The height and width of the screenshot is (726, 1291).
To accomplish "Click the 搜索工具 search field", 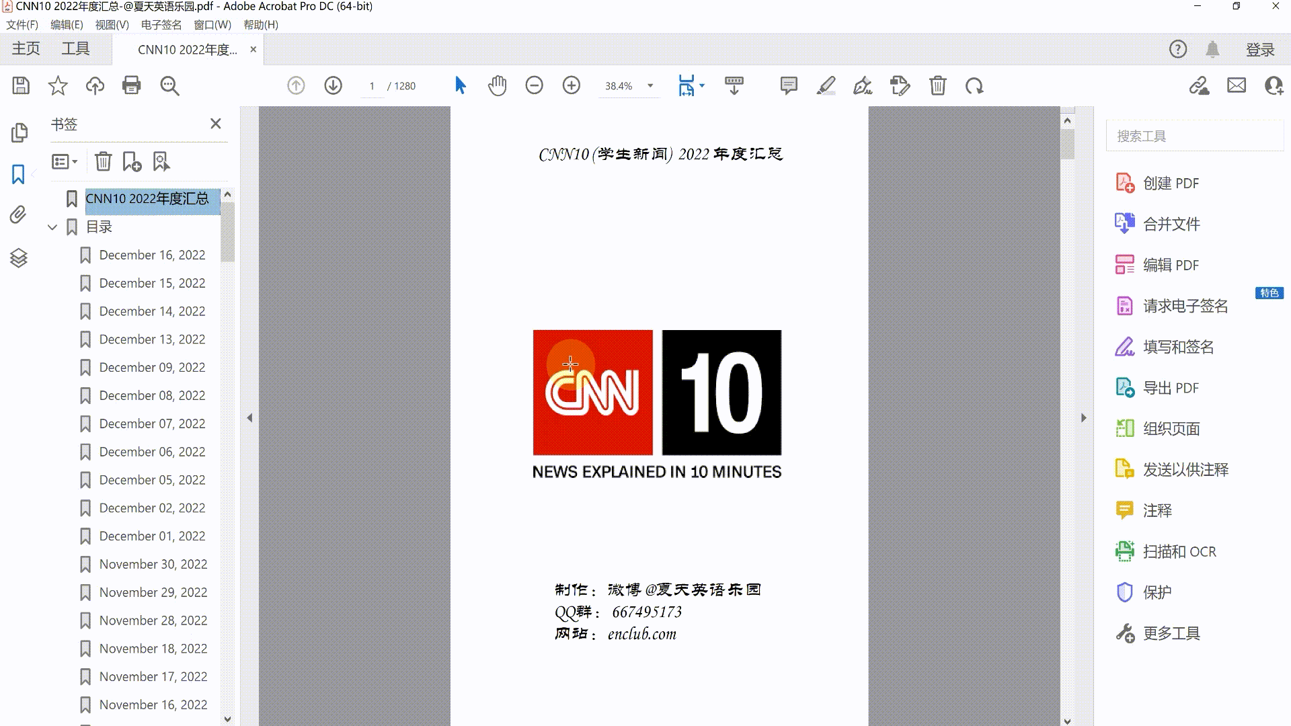I will (1195, 136).
